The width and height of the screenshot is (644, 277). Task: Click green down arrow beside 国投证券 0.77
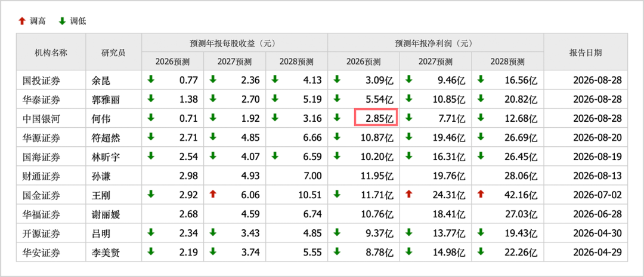pos(151,80)
